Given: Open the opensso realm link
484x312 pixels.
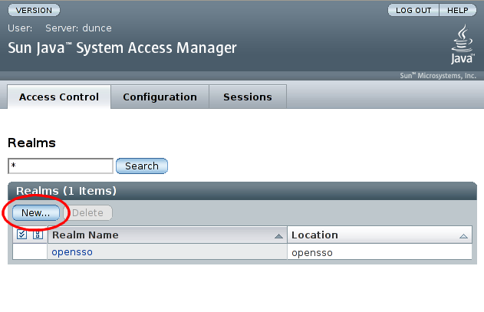Looking at the screenshot, I should [x=72, y=251].
